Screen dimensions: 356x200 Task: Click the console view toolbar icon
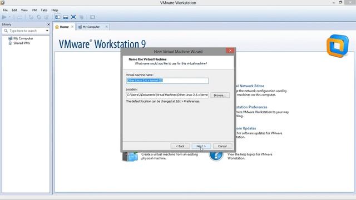coord(92,17)
